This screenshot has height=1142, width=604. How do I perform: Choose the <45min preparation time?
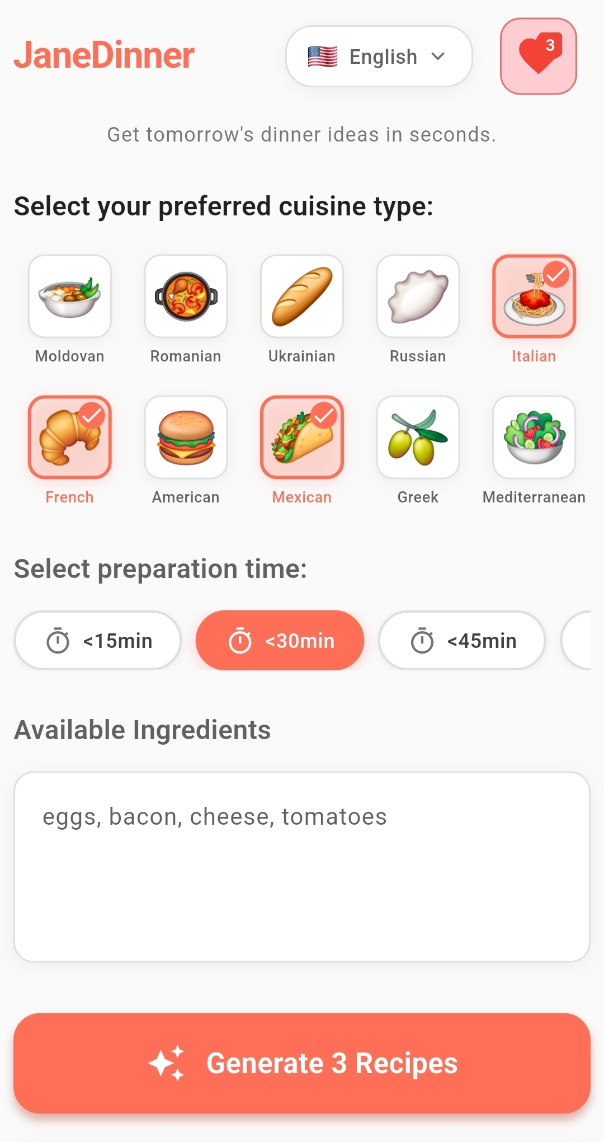coord(462,641)
